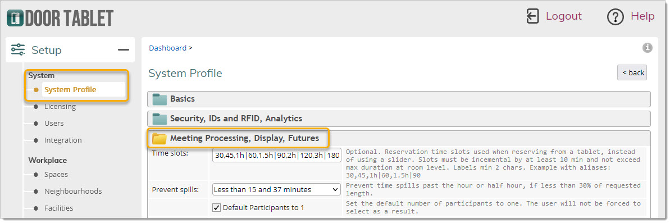This screenshot has height=223, width=670.
Task: Click the Door Tablet logo icon
Action: pyautogui.click(x=15, y=18)
